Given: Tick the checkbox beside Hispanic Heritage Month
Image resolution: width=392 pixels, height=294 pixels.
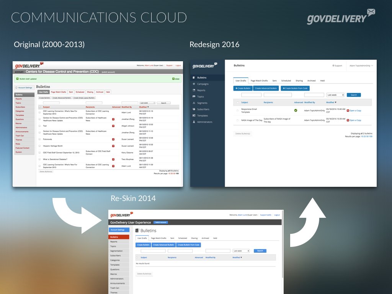Looking at the screenshot, I should point(40,146).
